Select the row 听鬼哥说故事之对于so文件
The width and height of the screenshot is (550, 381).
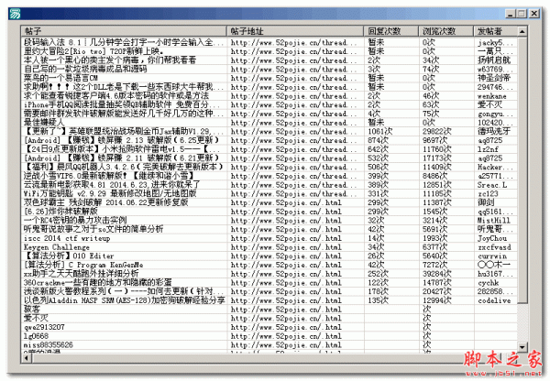pyautogui.click(x=269, y=229)
